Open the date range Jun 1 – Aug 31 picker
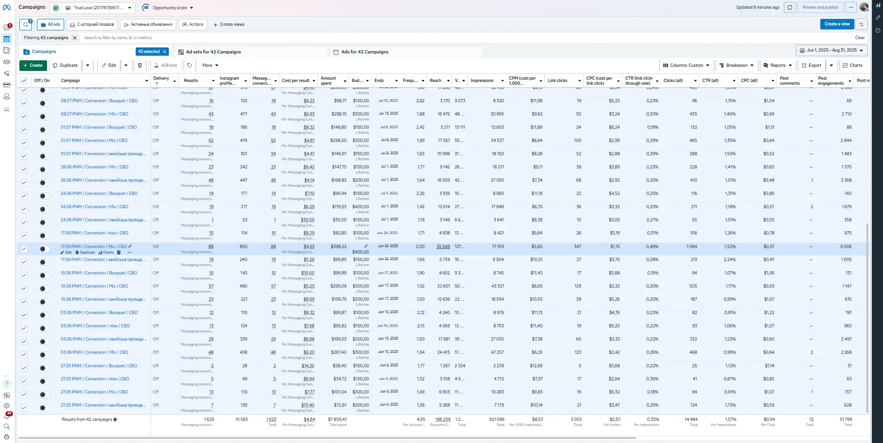 coord(831,50)
